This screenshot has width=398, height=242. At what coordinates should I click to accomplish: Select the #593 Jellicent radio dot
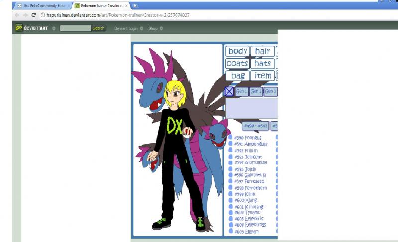click(x=230, y=157)
